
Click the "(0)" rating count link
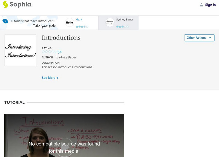[59, 51]
